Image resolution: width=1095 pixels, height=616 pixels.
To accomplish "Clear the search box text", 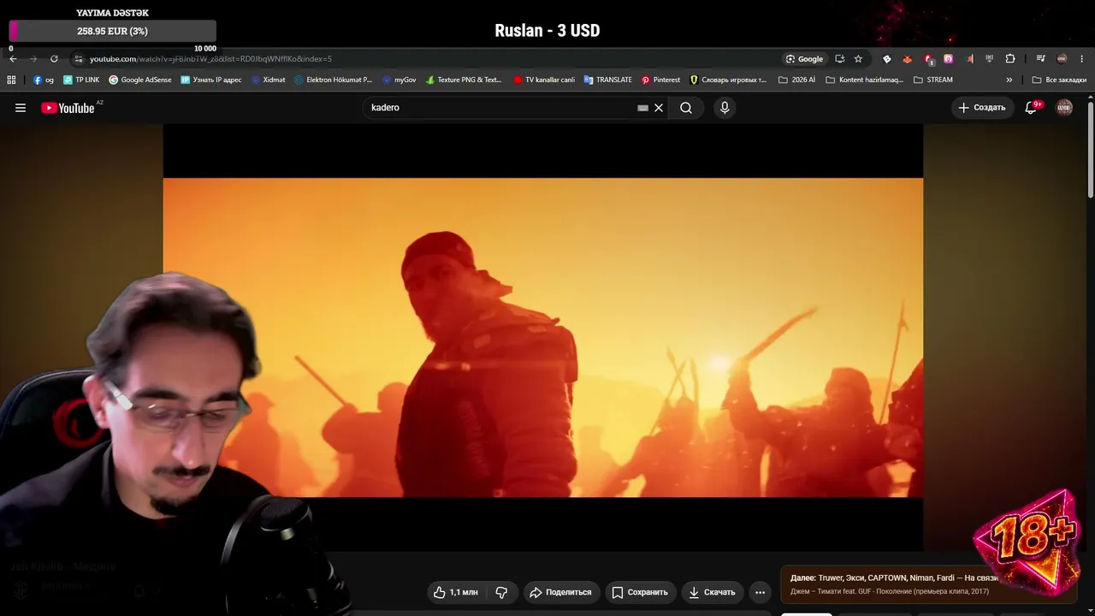I will point(659,108).
